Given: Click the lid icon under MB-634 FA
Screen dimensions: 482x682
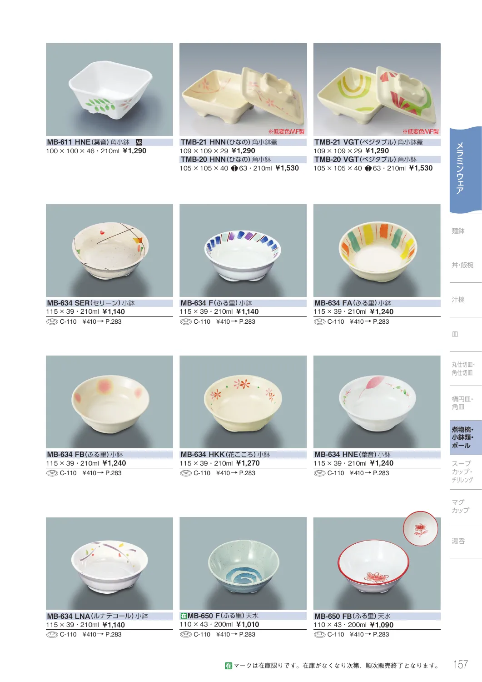Looking at the screenshot, I should [319, 321].
